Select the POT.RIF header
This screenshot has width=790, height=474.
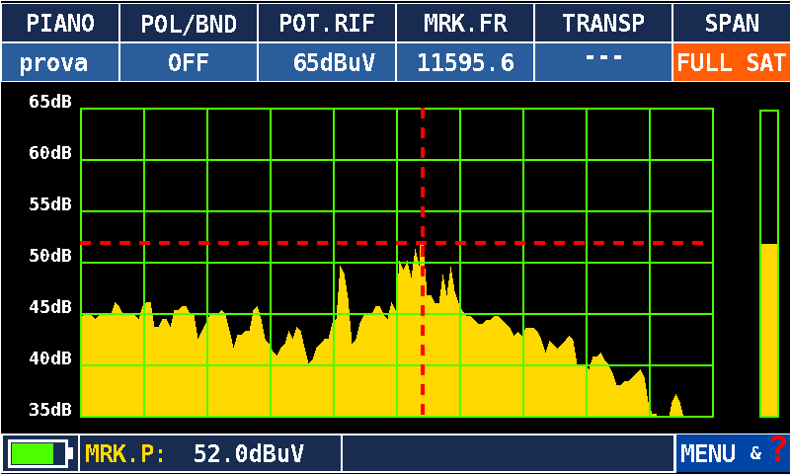click(x=327, y=23)
